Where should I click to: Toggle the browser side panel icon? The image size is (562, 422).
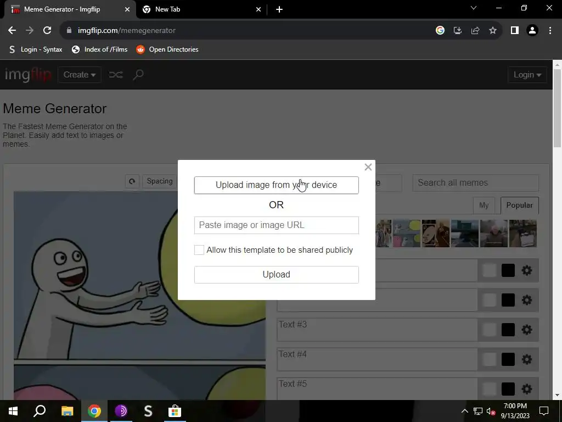(x=515, y=31)
